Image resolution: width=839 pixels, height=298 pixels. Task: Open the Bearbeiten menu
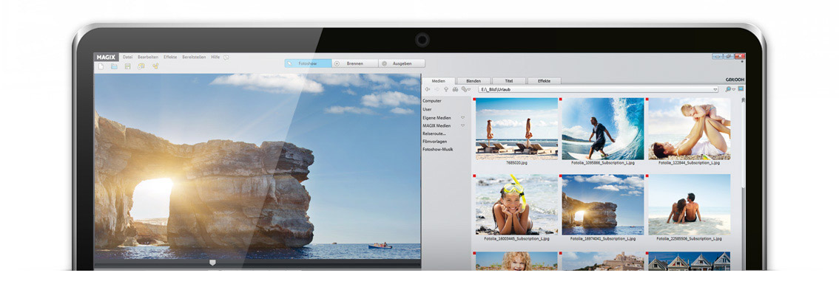coord(148,57)
